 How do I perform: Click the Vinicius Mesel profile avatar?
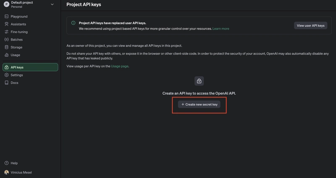tap(7, 173)
